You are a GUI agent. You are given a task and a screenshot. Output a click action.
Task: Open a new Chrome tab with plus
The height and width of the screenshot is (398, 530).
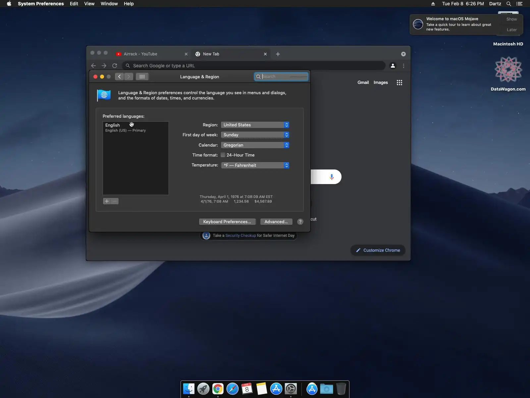(x=278, y=54)
